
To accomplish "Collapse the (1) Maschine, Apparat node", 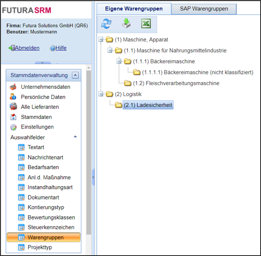I will 101,40.
